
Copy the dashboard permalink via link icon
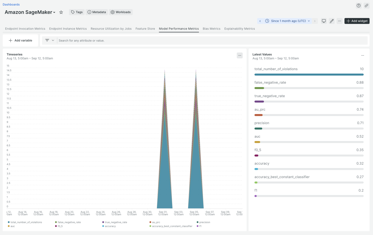click(x=366, y=6)
